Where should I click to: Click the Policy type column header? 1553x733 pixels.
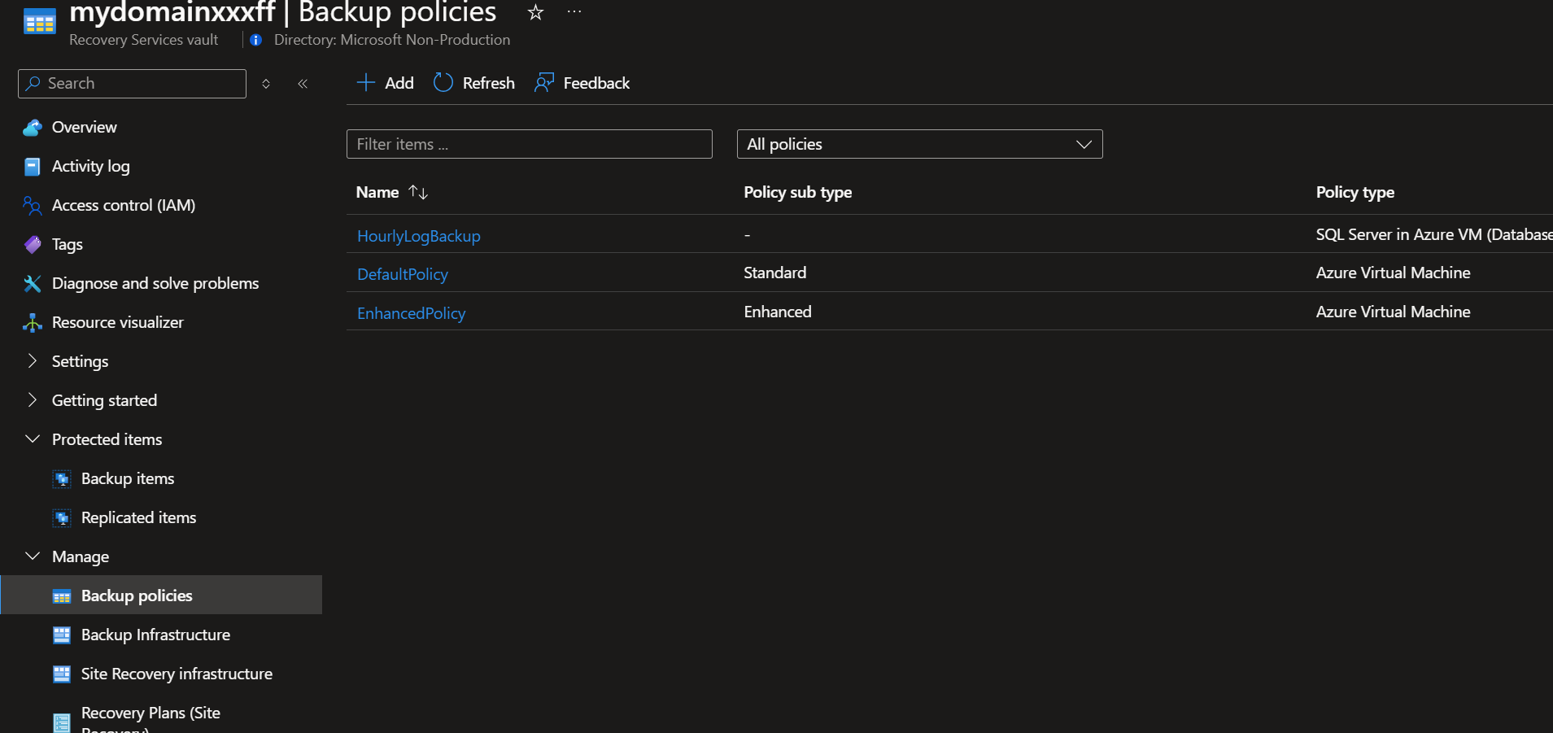click(1355, 192)
